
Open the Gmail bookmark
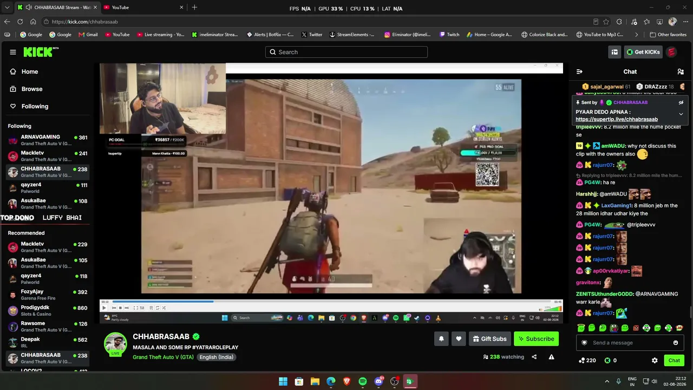[88, 35]
